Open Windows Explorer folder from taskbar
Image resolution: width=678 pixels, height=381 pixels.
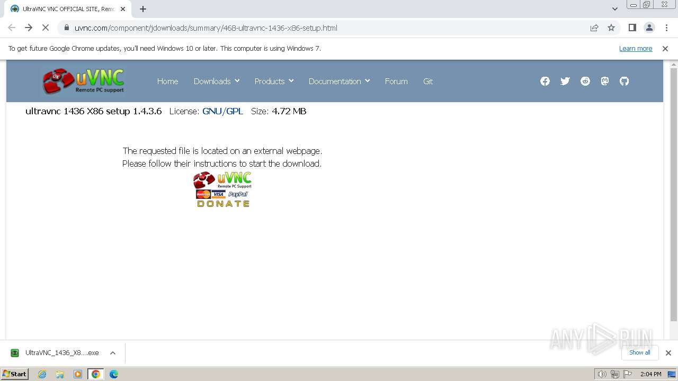click(60, 374)
